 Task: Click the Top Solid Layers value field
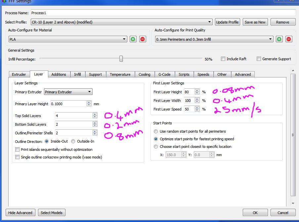tap(74, 115)
